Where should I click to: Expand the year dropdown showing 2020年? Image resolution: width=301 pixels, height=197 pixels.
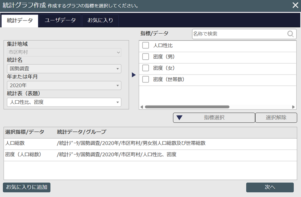(x=64, y=85)
